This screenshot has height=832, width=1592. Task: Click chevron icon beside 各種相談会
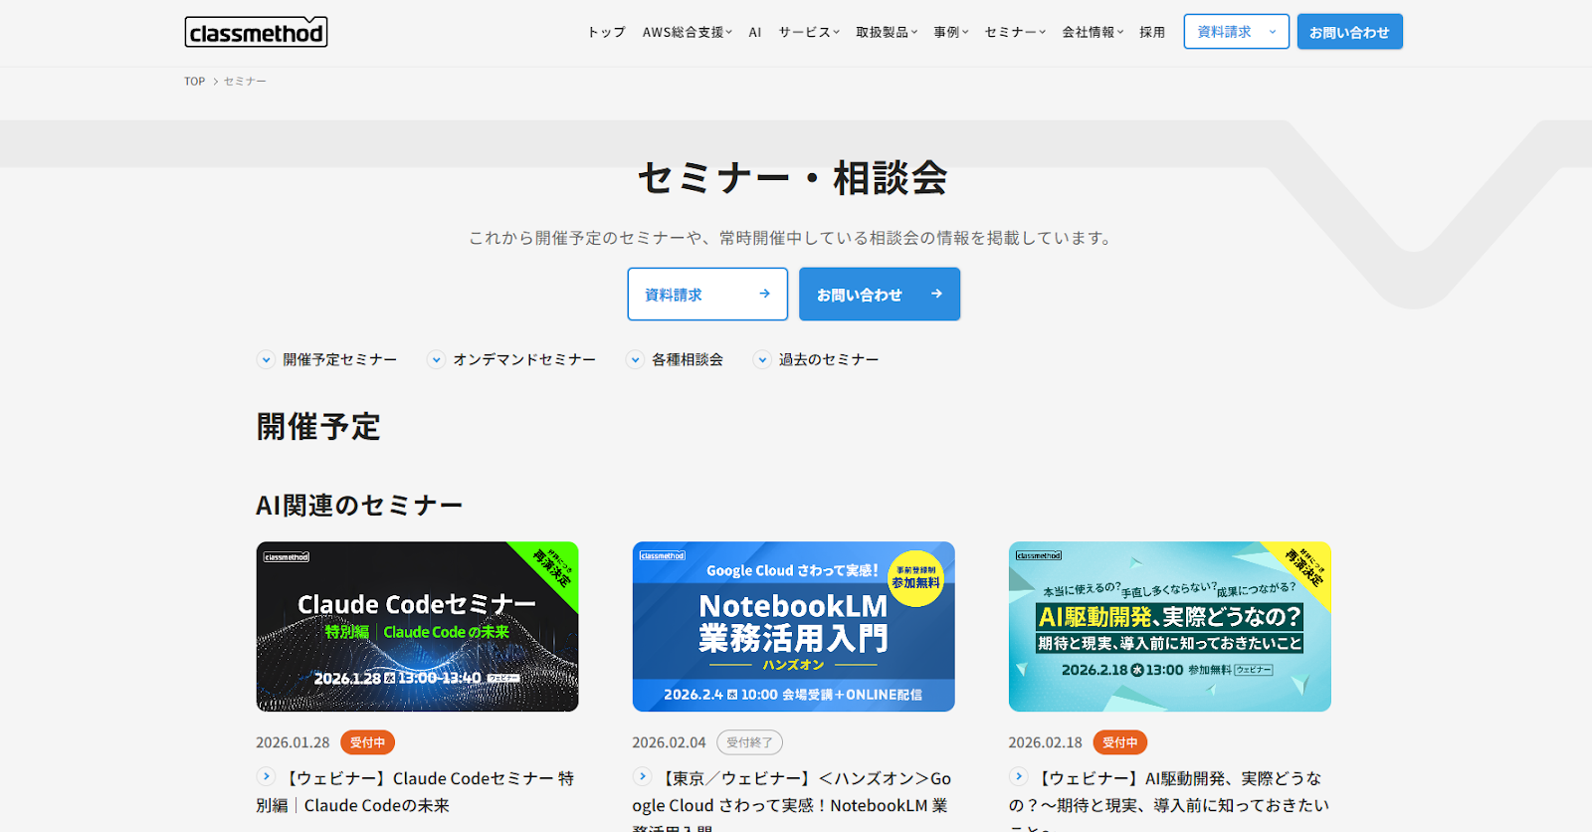(635, 359)
